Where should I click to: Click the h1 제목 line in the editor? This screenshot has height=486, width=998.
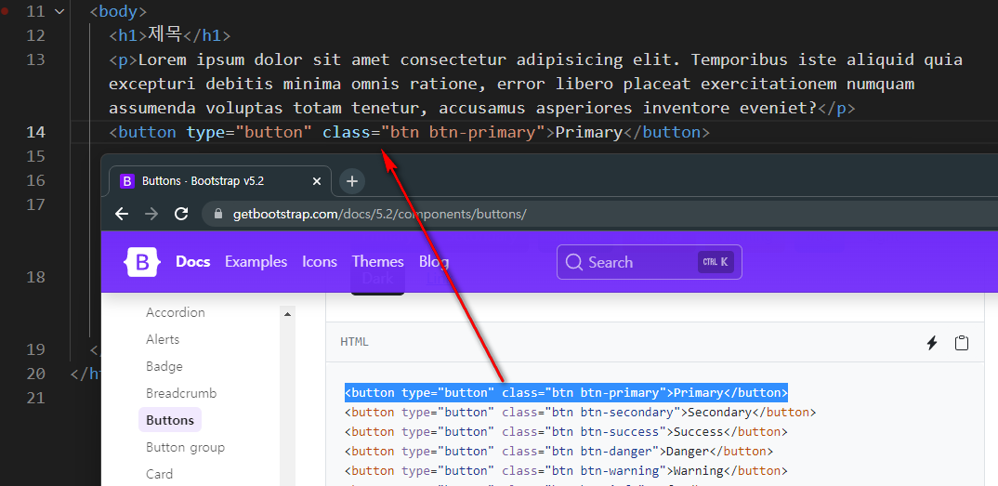(169, 35)
